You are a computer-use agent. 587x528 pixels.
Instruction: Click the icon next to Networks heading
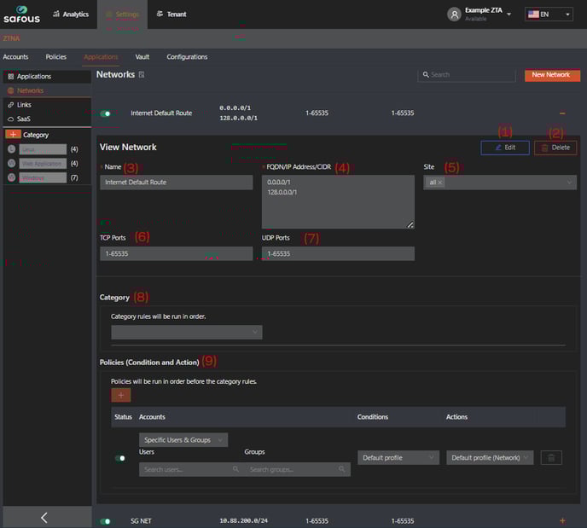tap(142, 75)
